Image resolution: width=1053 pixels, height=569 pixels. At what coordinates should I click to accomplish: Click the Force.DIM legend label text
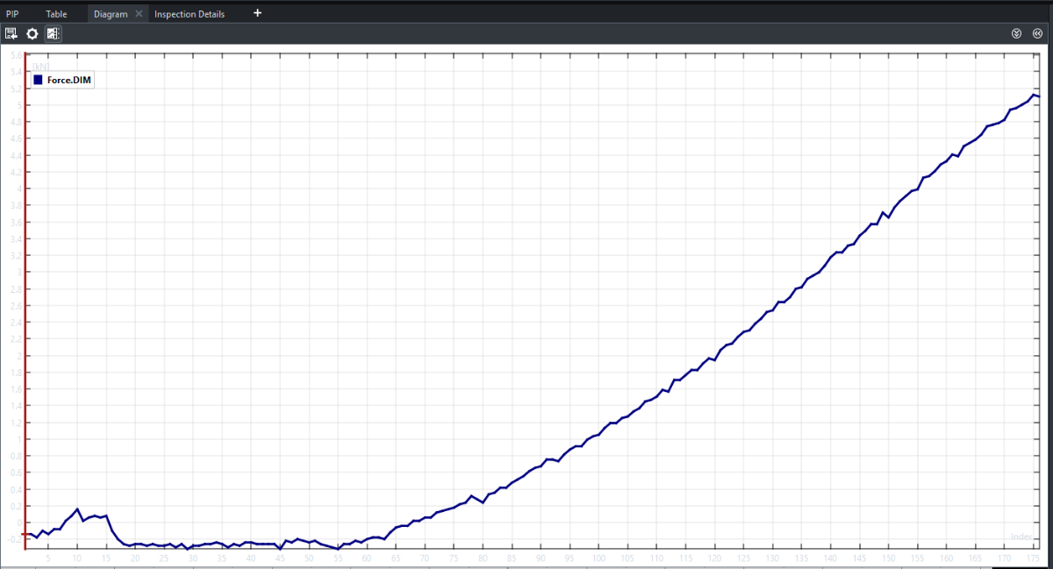[x=69, y=80]
